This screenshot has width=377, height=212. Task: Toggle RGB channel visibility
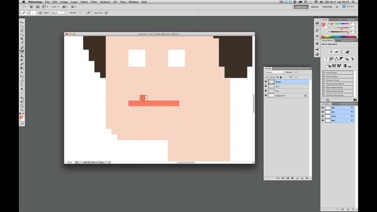tap(323, 108)
